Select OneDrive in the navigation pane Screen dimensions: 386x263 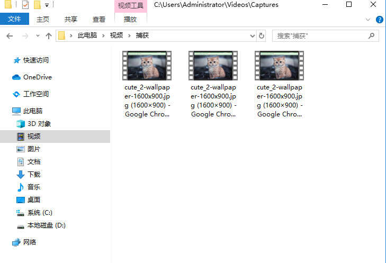(x=38, y=77)
